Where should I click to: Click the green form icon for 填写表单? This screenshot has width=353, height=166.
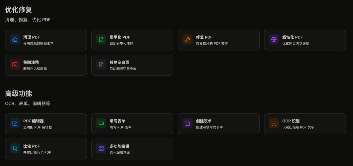coord(101,123)
